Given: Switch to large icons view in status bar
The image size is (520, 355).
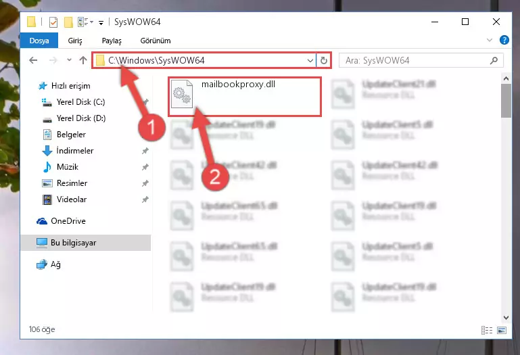Looking at the screenshot, I should [502, 330].
